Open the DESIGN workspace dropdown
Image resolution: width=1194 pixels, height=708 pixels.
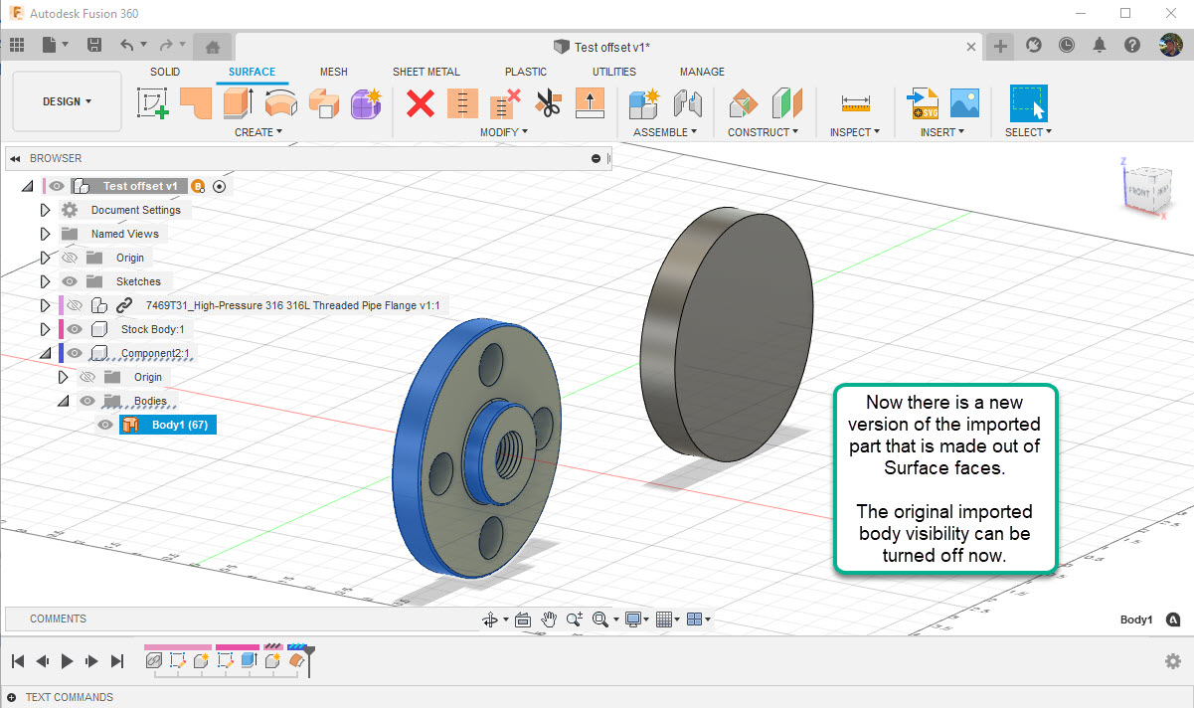[x=68, y=101]
